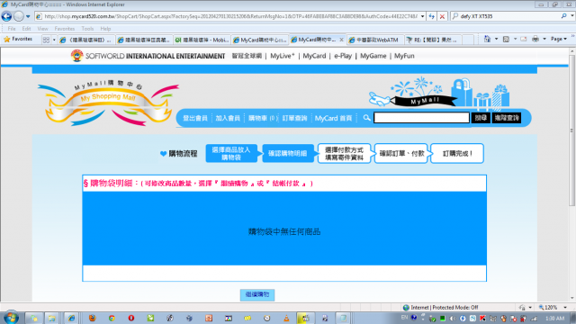The image size is (576, 324).
Task: Click the black 進階查詢 button in the navigation bar
Action: pyautogui.click(x=507, y=118)
